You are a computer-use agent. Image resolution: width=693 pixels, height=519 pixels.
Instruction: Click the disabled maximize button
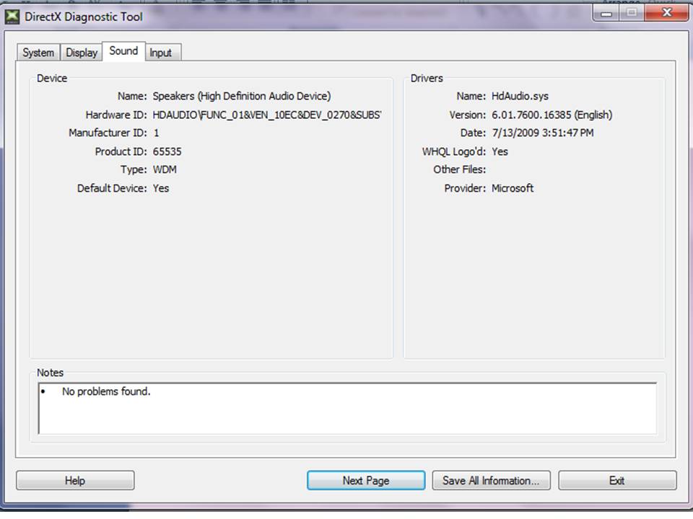(x=632, y=13)
